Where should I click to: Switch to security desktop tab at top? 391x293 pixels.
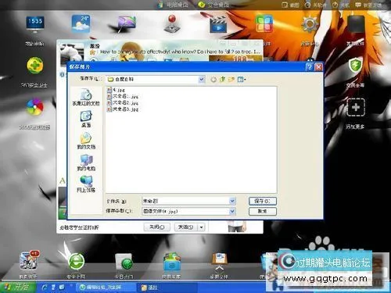(213, 5)
